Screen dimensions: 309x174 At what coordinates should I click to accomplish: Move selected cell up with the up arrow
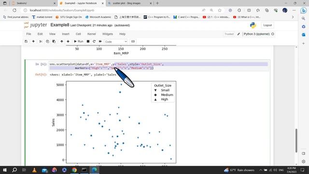[62, 42]
